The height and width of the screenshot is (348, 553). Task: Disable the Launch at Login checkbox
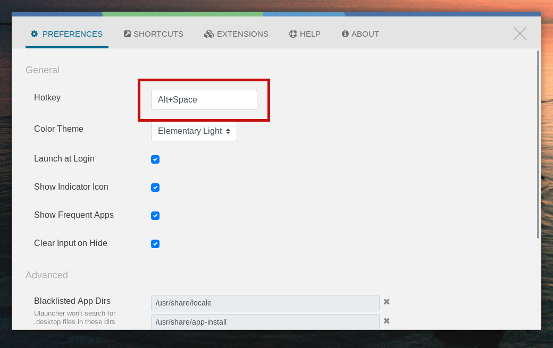point(155,159)
